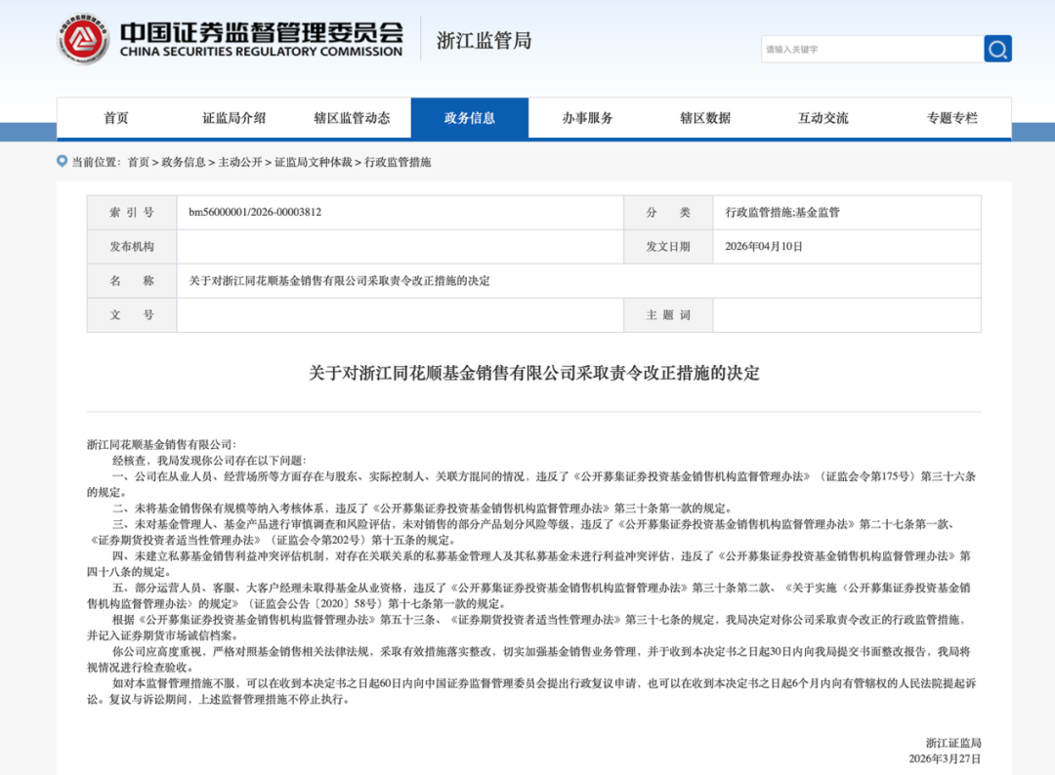
Task: Click the location pin icon in breadcrumb
Action: 62,162
